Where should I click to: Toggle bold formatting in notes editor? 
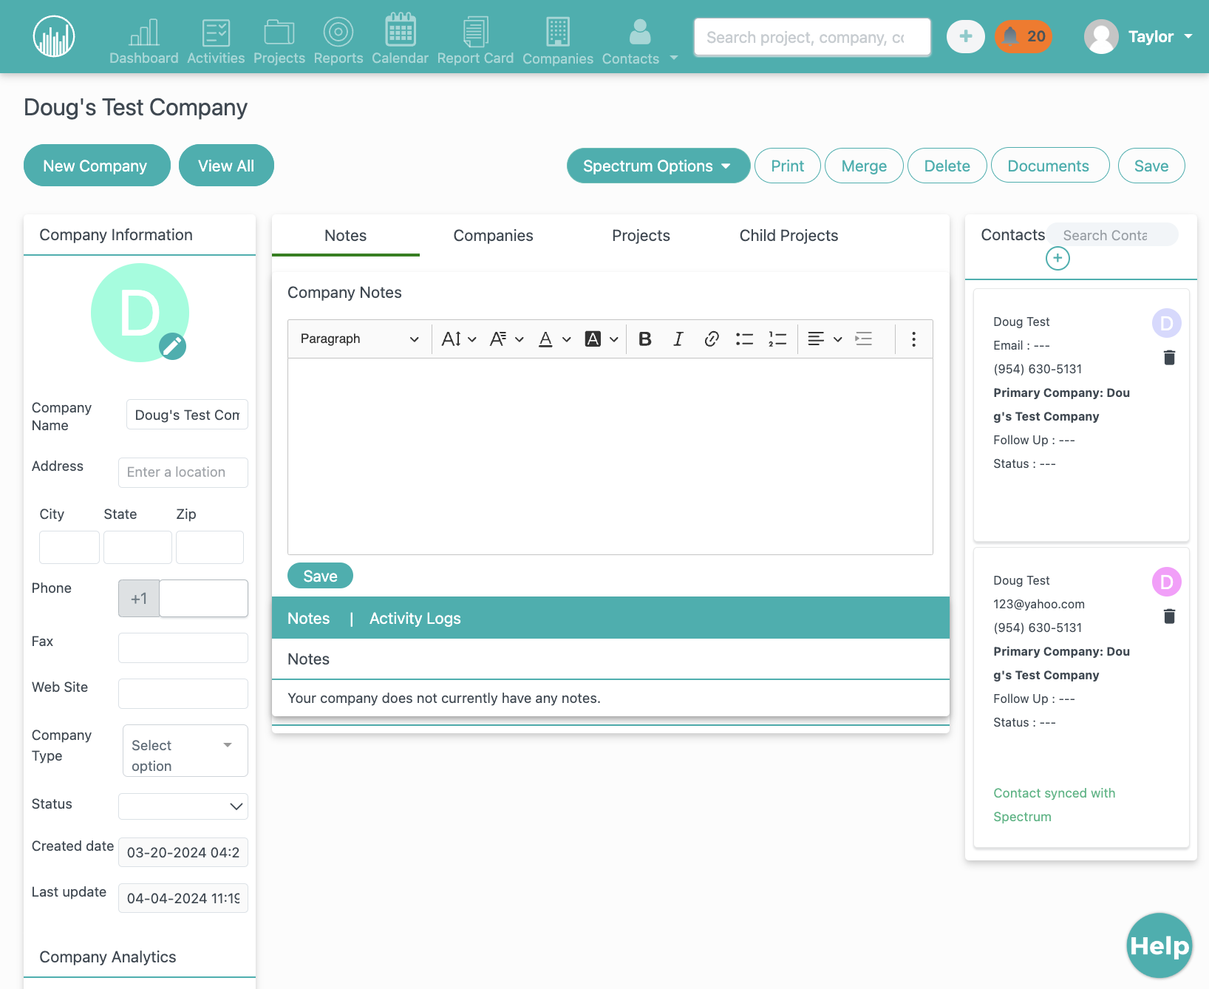pyautogui.click(x=645, y=339)
